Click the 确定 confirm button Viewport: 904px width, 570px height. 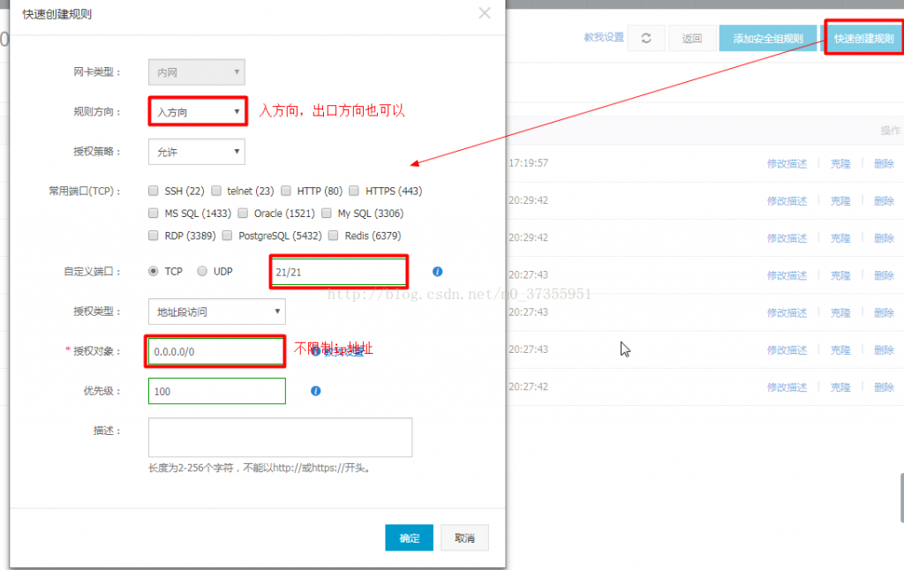click(x=409, y=538)
